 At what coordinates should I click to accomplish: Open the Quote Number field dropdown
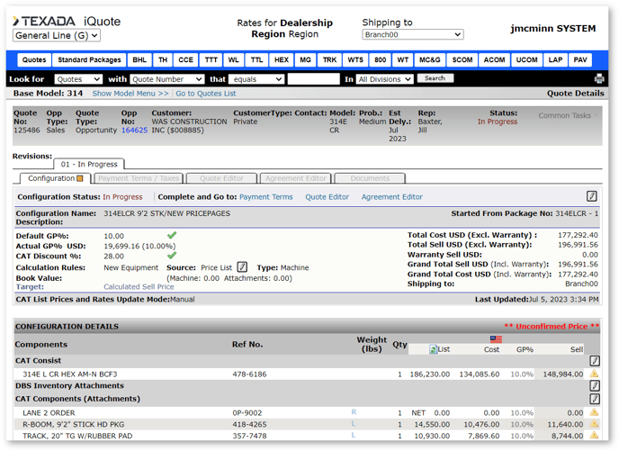[168, 79]
